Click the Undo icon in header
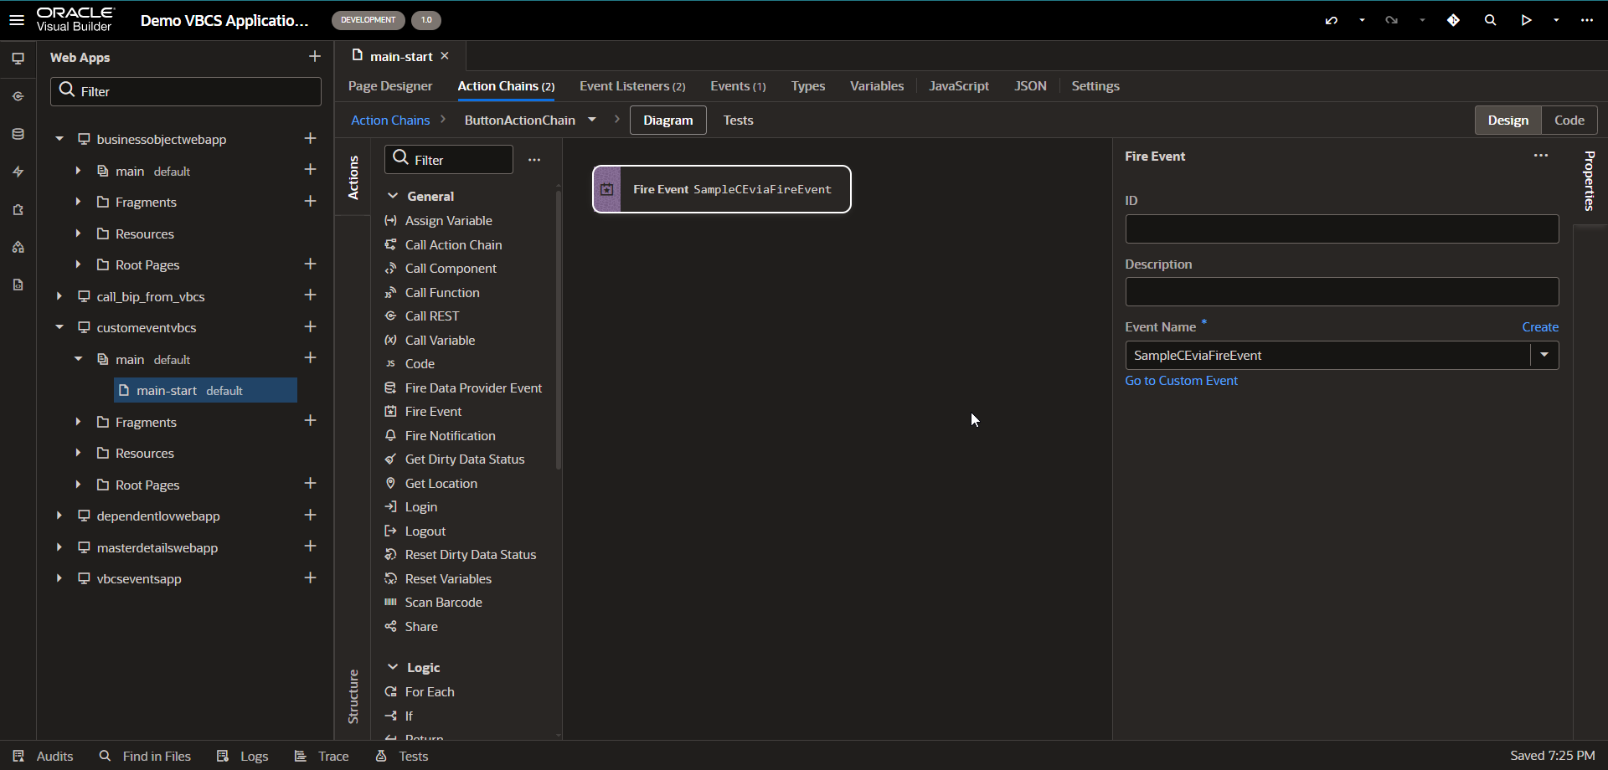 [1332, 20]
